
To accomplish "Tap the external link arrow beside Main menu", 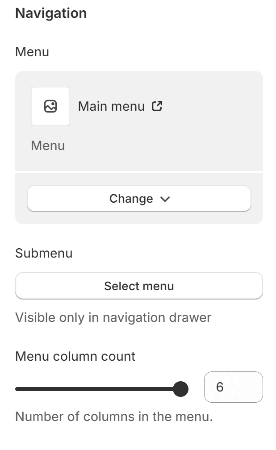I will click(157, 106).
